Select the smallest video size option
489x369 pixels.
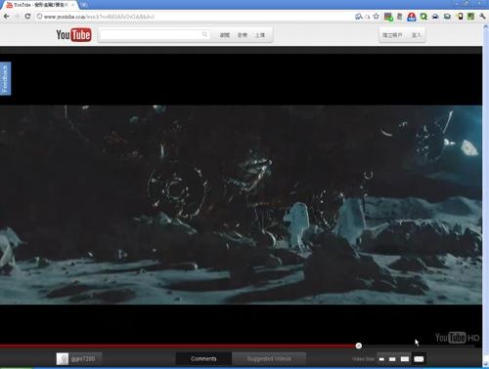(381, 359)
